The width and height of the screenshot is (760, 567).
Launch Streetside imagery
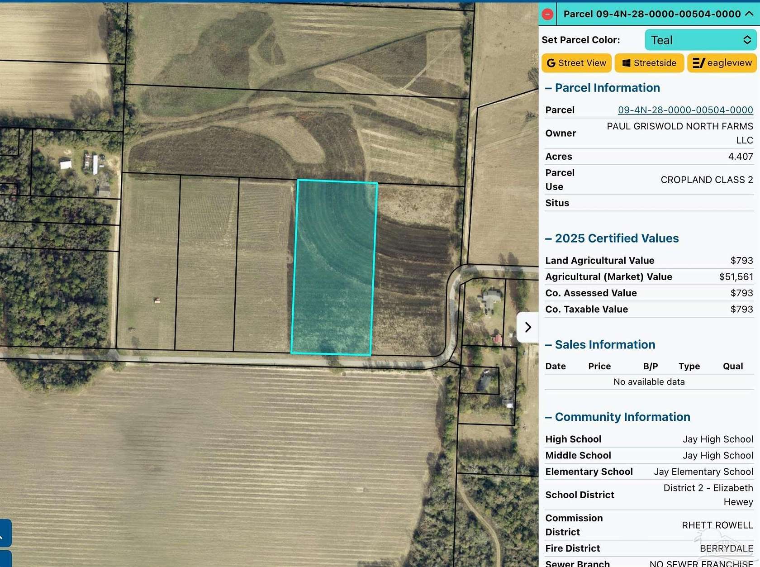pos(649,63)
